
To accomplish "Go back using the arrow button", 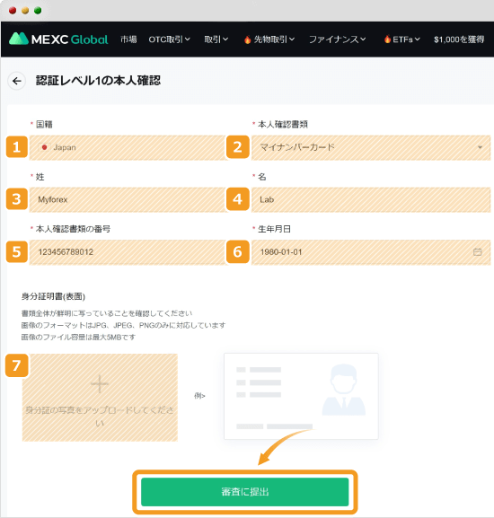I will (x=16, y=81).
